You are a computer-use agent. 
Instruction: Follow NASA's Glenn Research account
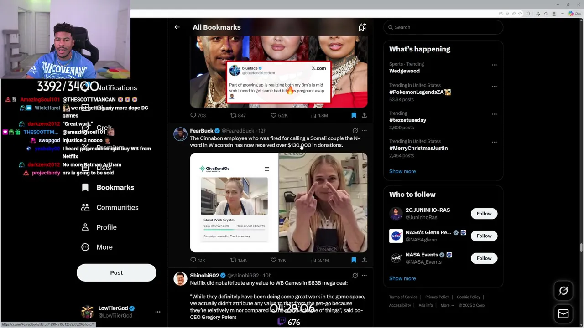(x=484, y=236)
